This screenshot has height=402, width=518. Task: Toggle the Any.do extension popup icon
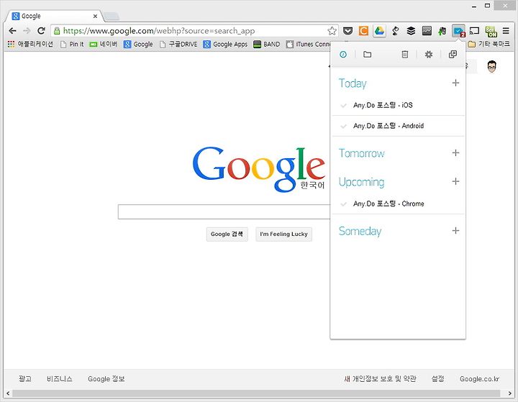click(x=458, y=31)
